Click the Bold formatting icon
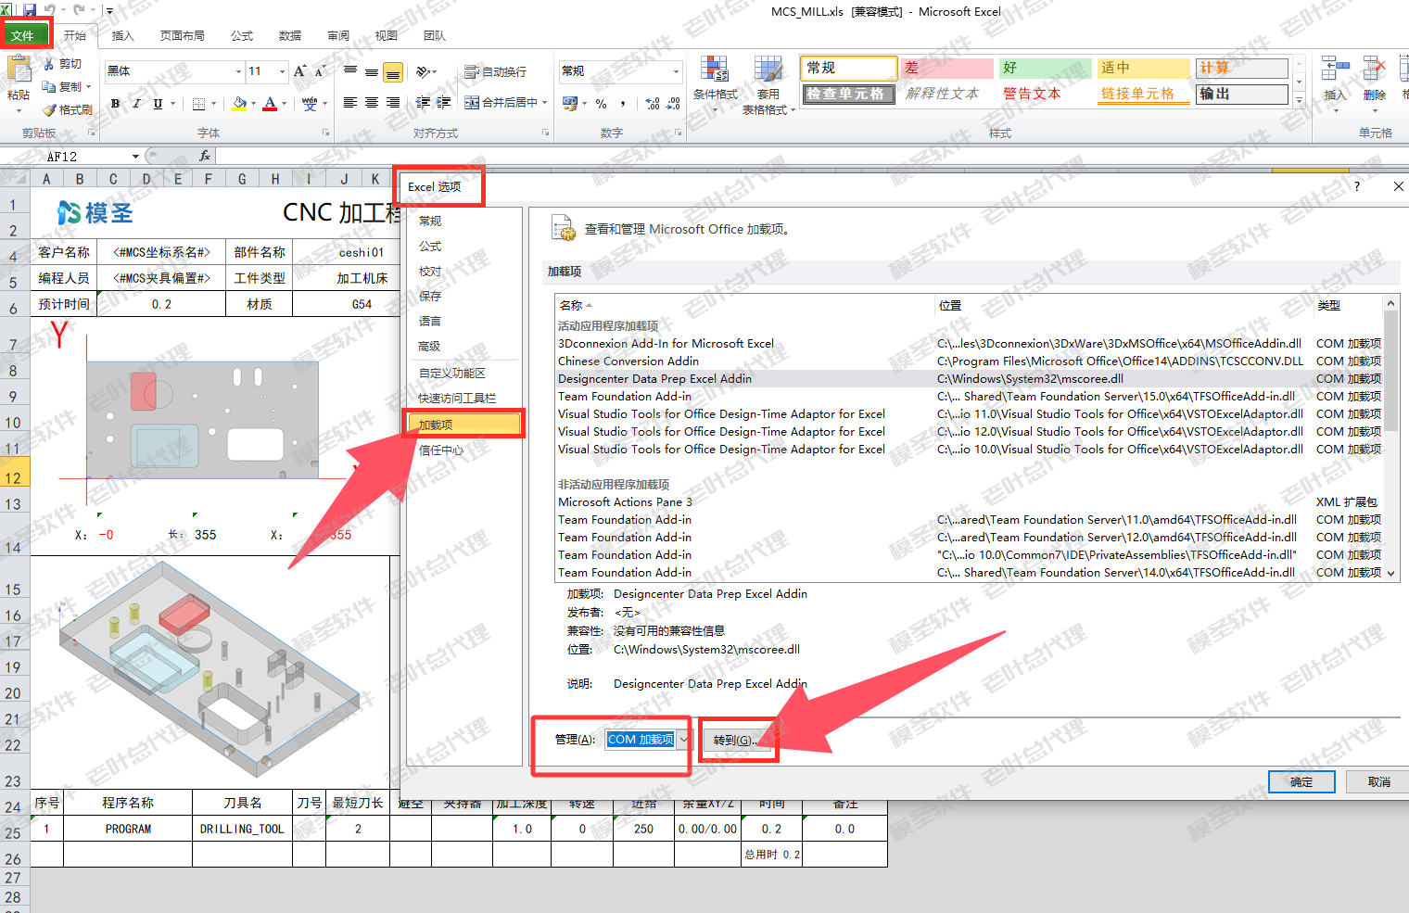The image size is (1409, 913). [x=115, y=104]
